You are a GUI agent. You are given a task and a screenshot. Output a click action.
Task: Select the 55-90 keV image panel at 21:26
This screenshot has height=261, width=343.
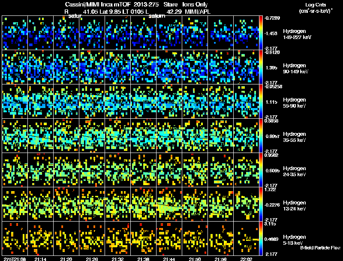pos(92,102)
